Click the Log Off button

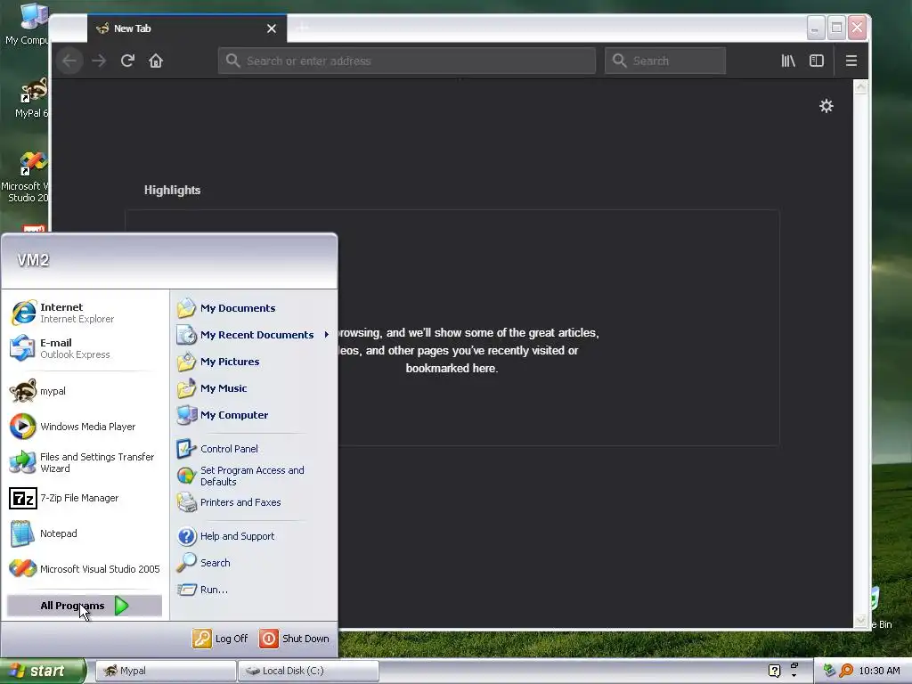pyautogui.click(x=221, y=638)
